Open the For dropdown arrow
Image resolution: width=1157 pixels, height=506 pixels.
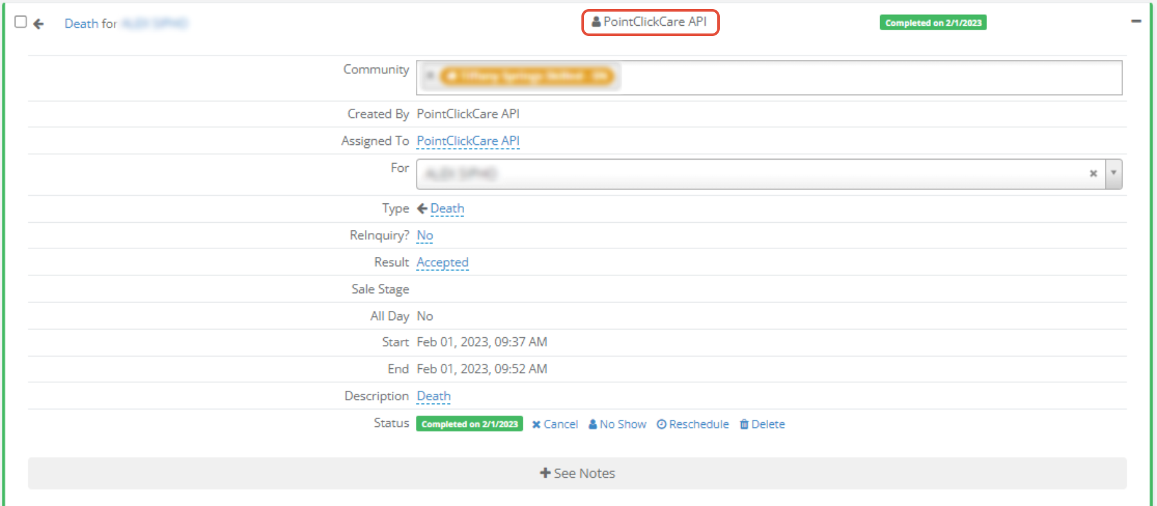1114,174
